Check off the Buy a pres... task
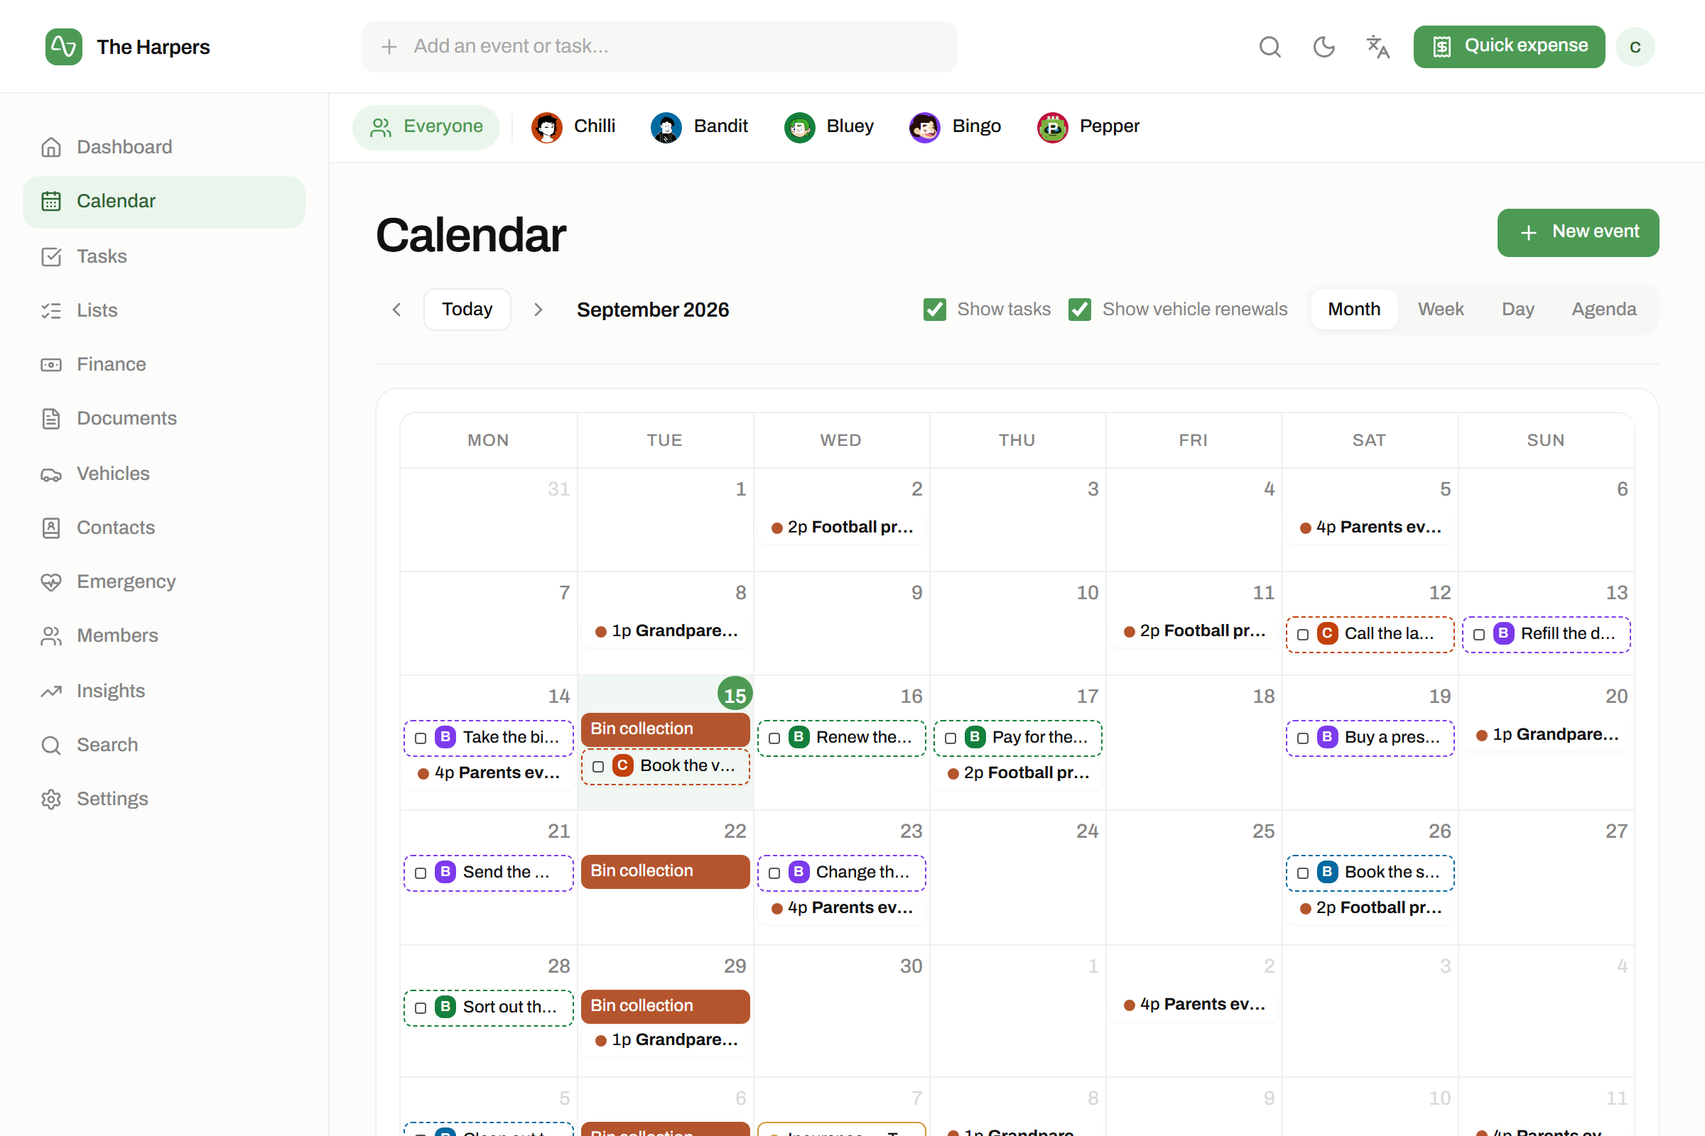Image resolution: width=1705 pixels, height=1136 pixels. pyautogui.click(x=1303, y=738)
